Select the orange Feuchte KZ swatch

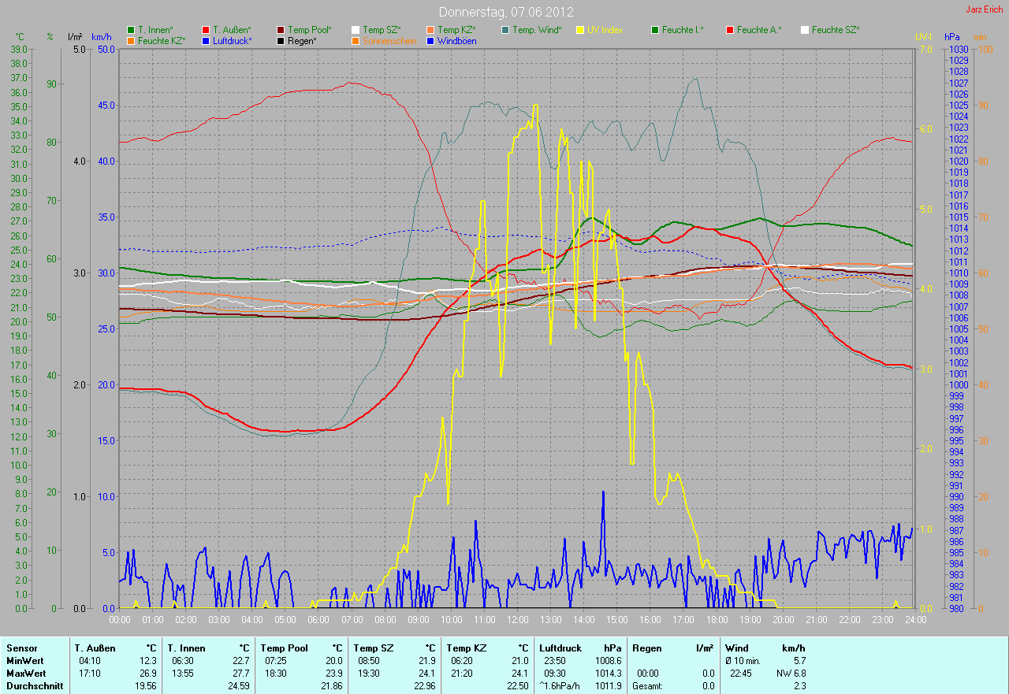[131, 40]
